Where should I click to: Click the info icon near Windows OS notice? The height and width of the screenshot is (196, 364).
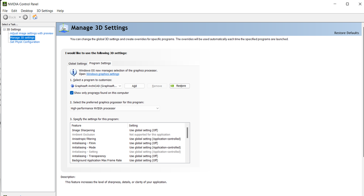[x=73, y=72]
